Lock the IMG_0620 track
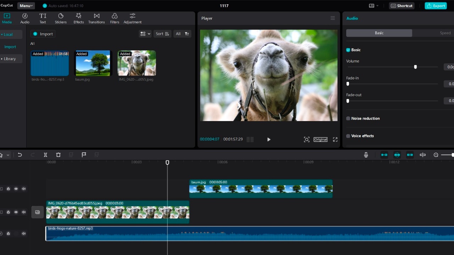This screenshot has width=454, height=255. 8,212
